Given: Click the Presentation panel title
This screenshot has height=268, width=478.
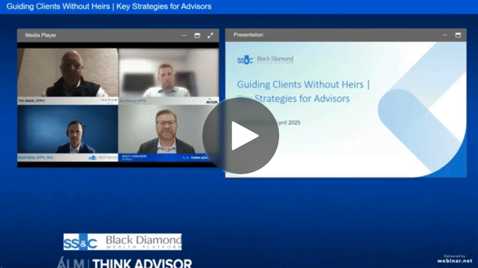Looking at the screenshot, I should [248, 35].
